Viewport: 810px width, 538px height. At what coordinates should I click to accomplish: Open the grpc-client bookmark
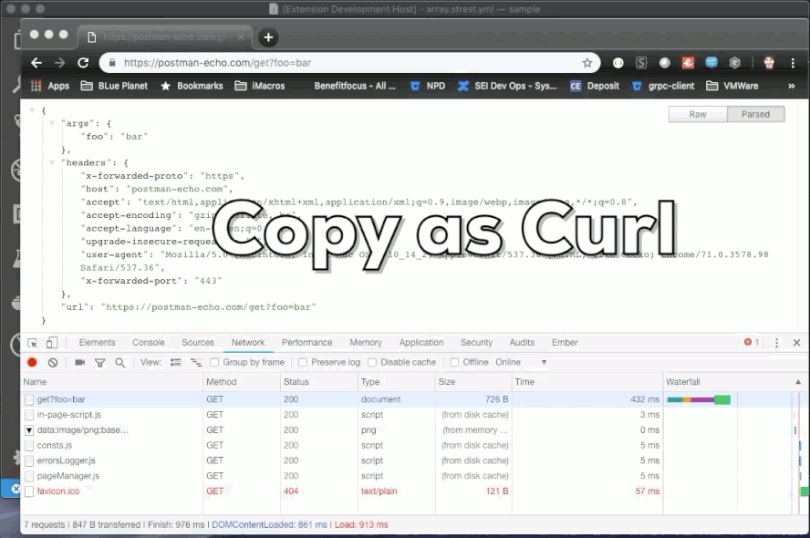663,86
